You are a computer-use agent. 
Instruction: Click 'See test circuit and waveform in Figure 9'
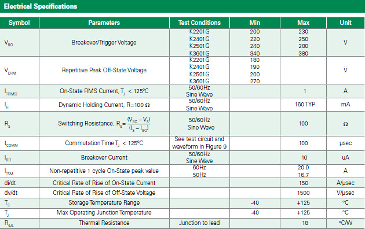(x=199, y=143)
